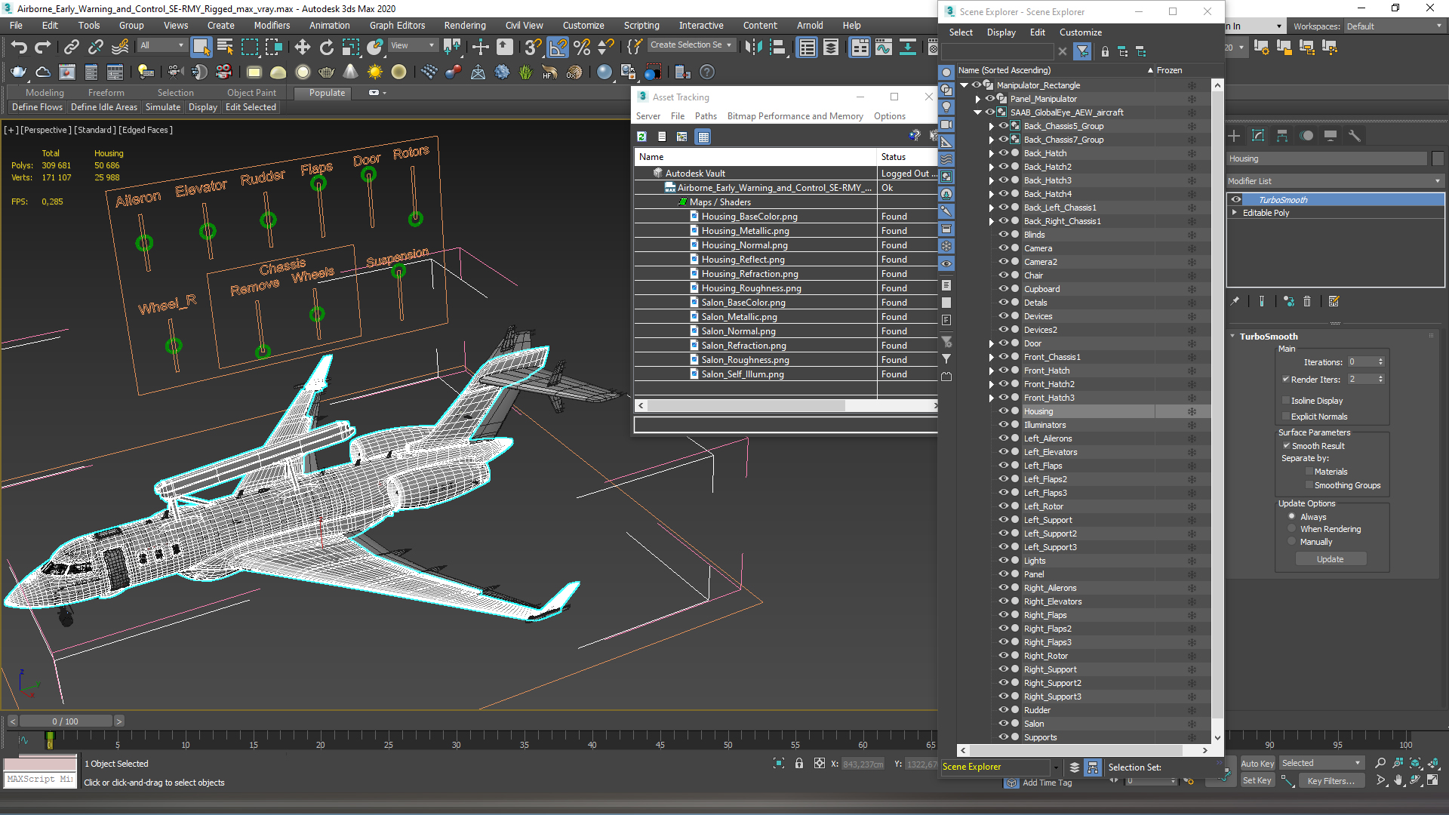Expand the Back_Hatch tree node
The width and height of the screenshot is (1449, 815).
pyautogui.click(x=992, y=153)
